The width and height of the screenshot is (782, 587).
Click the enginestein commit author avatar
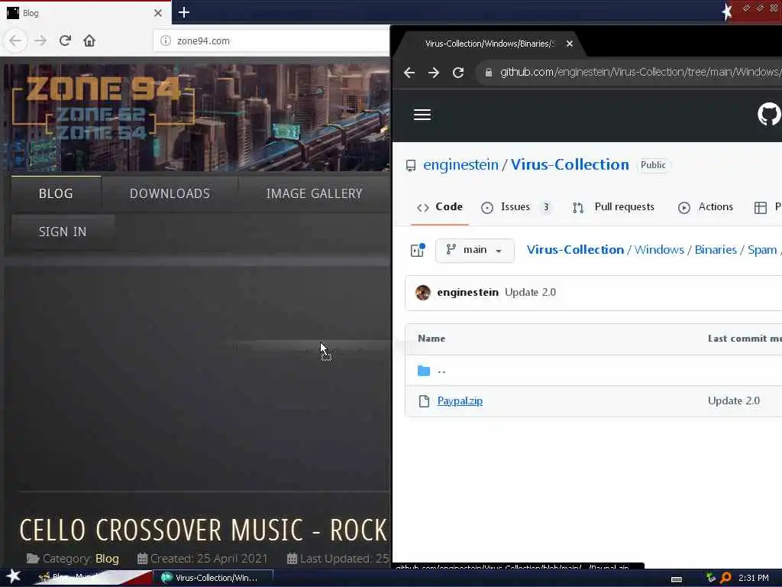(423, 293)
